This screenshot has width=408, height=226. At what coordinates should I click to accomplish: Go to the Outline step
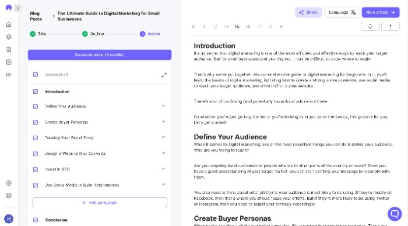point(93,34)
